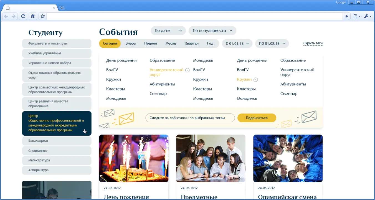375x200 pixels.
Task: Open the День рождения event title
Action: coord(126,197)
